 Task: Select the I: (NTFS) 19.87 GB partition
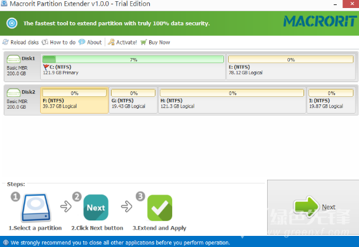click(x=331, y=100)
